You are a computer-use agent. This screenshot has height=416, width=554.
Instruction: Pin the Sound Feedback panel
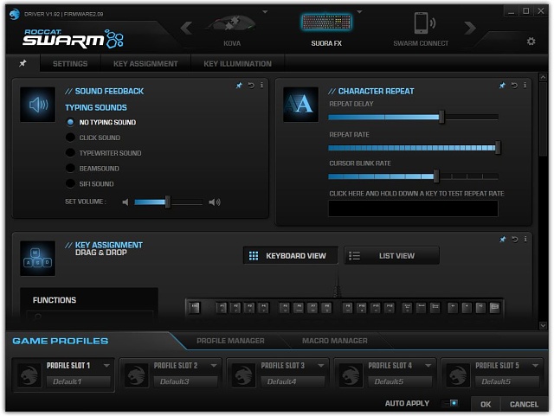[x=239, y=86]
